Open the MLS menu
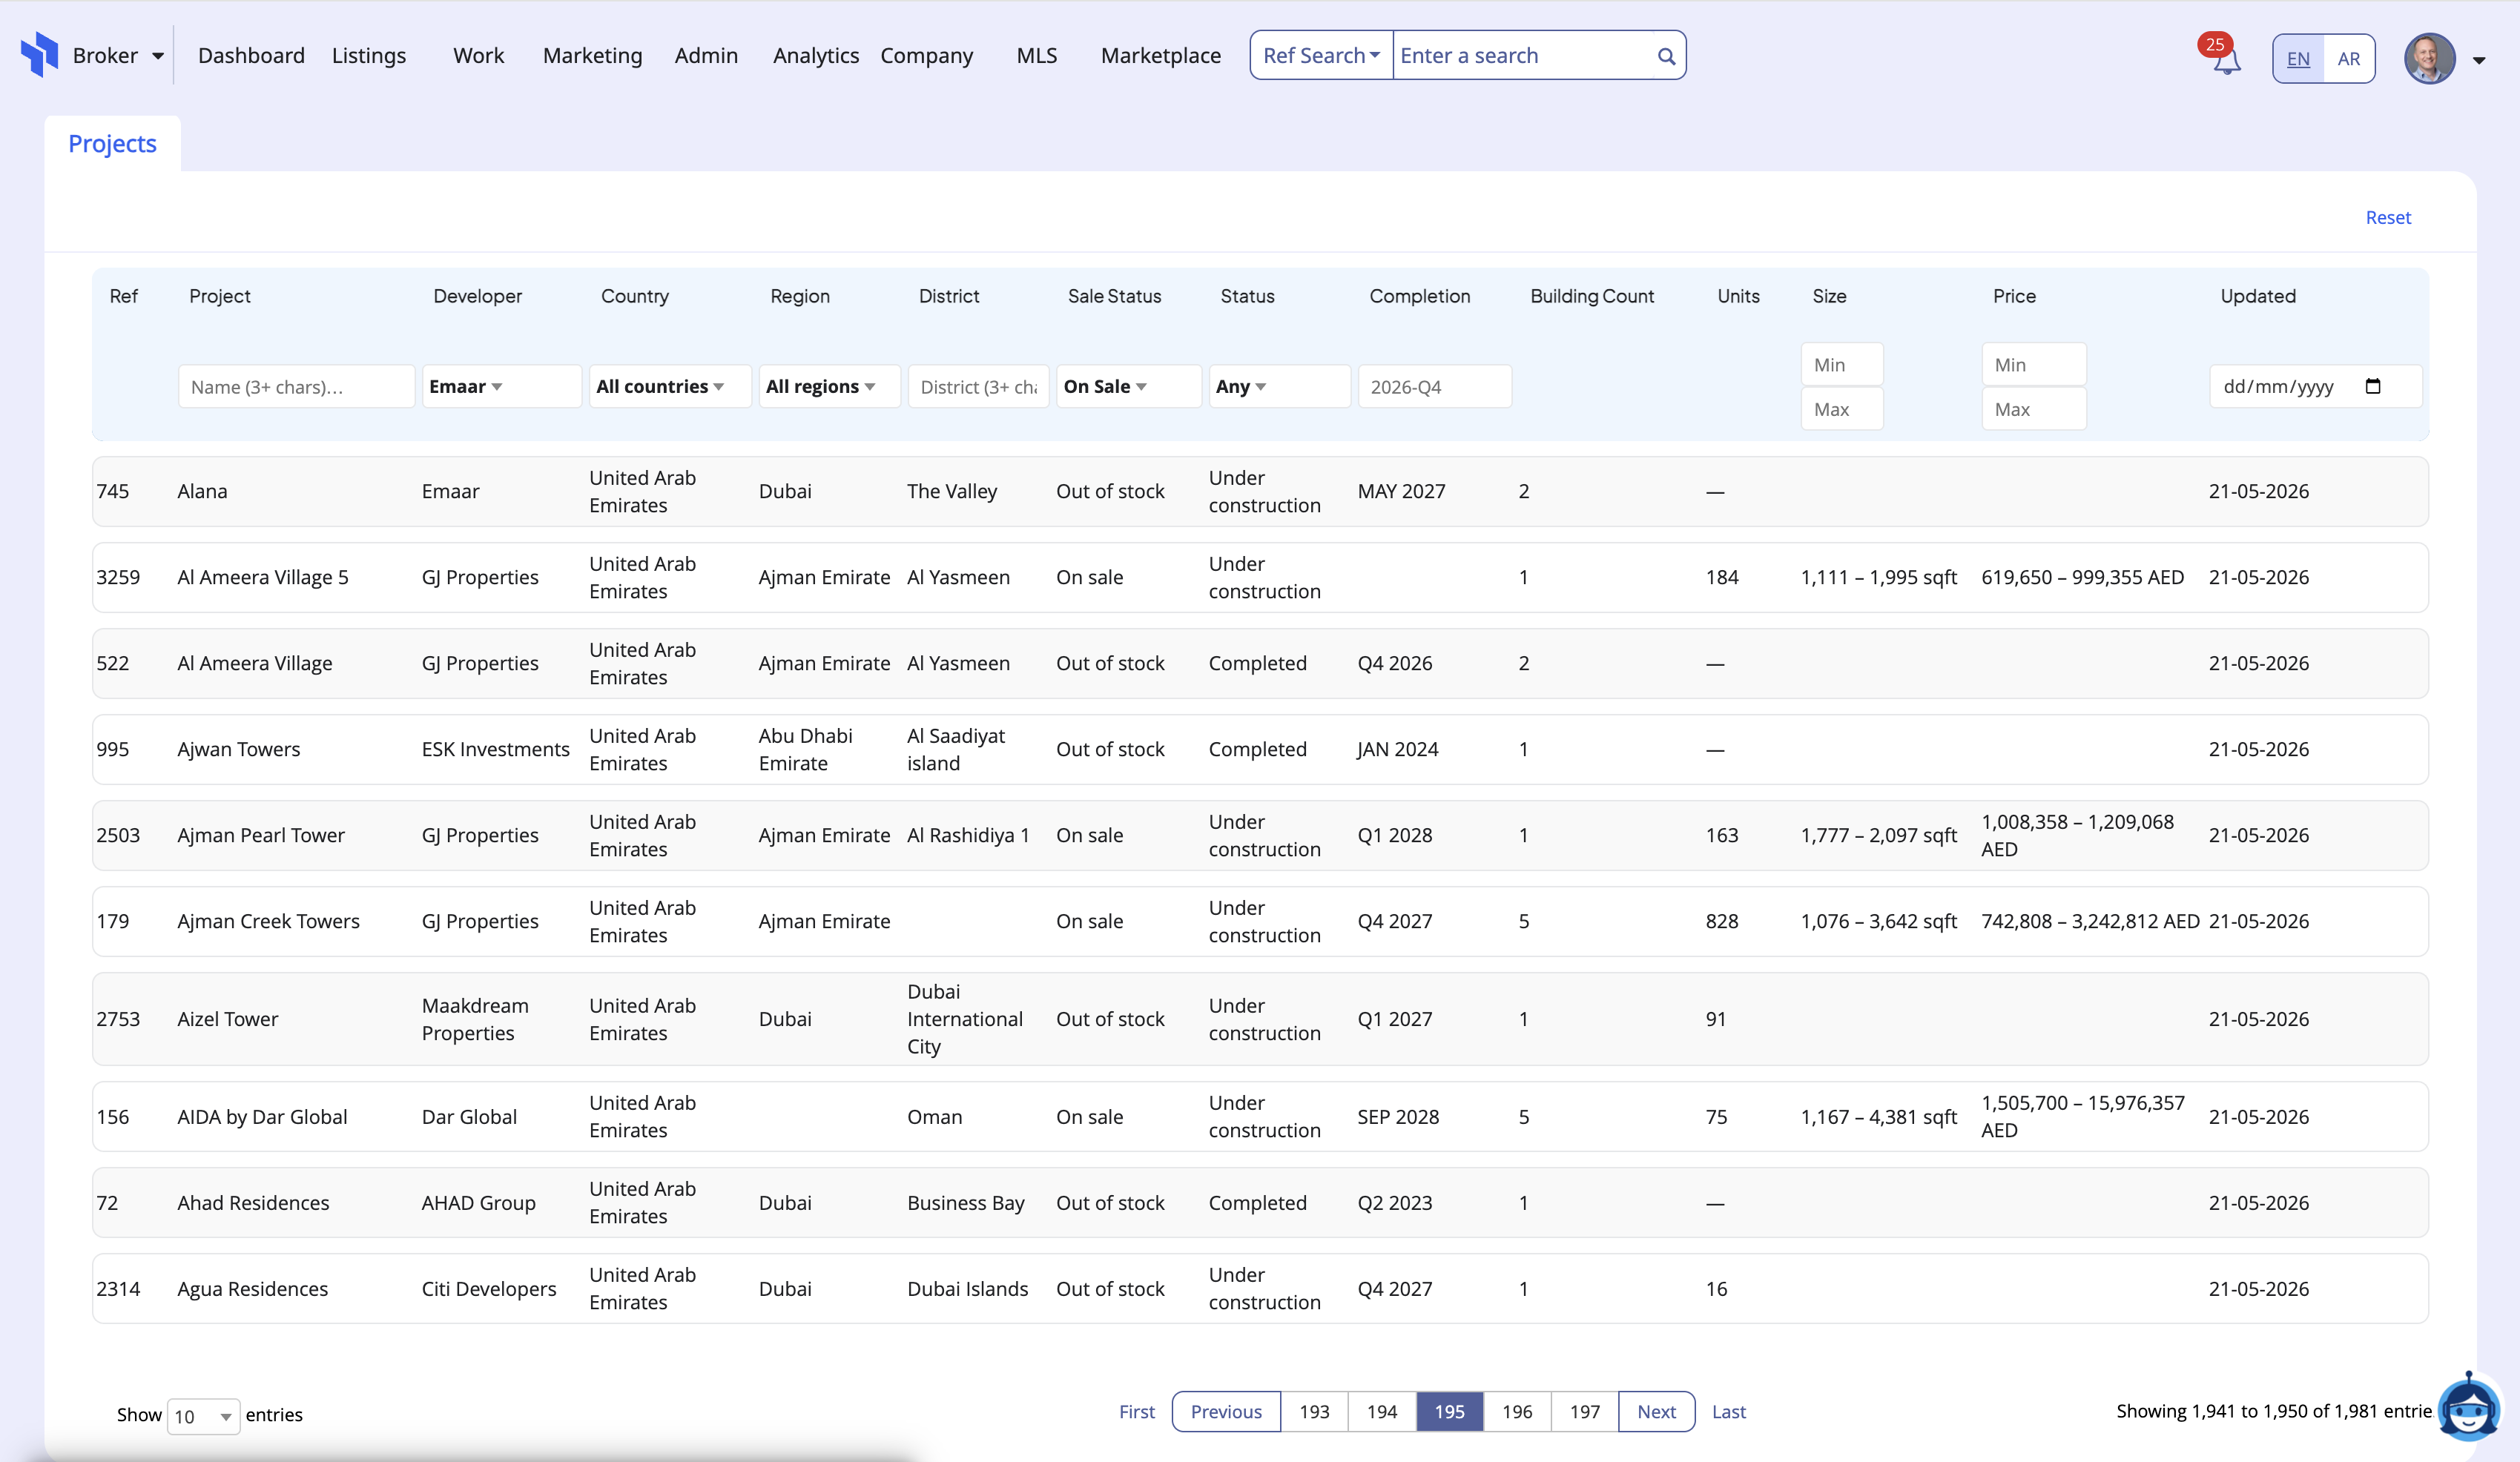The height and width of the screenshot is (1462, 2520). tap(1037, 56)
